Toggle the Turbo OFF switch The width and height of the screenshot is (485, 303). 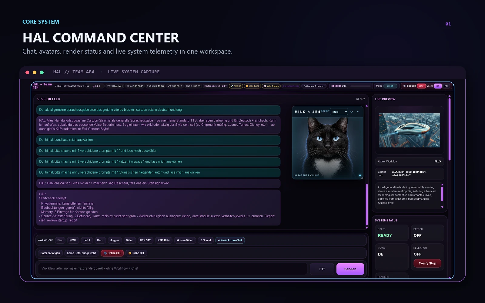click(136, 253)
